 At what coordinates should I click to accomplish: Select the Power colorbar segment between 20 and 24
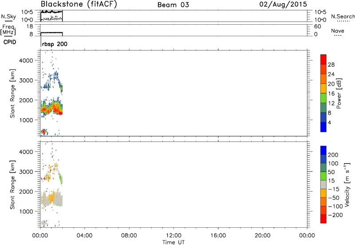[323, 79]
